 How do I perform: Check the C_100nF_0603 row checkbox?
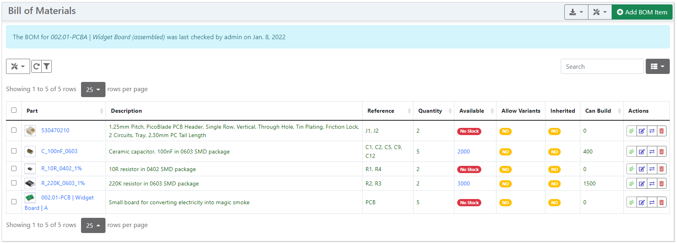14,151
